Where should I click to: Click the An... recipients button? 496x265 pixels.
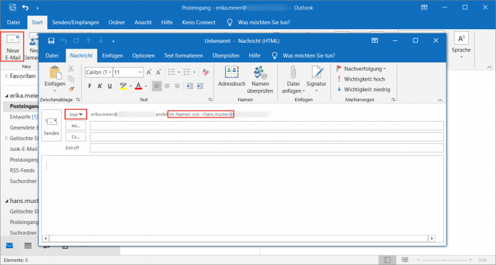(76, 125)
